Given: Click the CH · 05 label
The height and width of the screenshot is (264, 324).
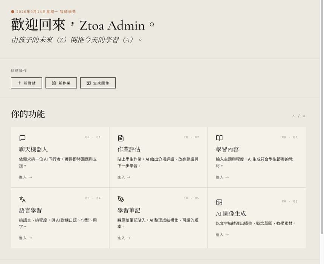Looking at the screenshot, I should 191,198.
